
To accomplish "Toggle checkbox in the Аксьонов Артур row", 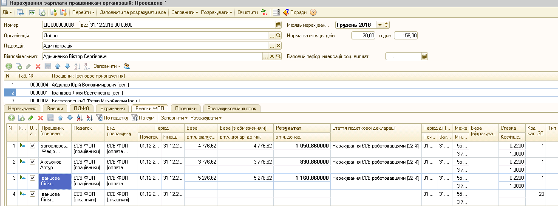I will point(33,161).
